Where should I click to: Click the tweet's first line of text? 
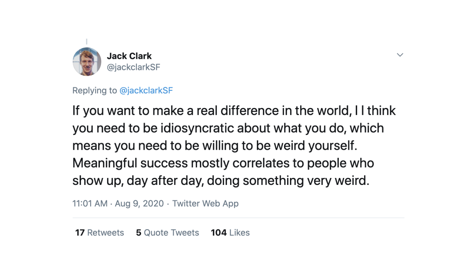[x=234, y=111]
